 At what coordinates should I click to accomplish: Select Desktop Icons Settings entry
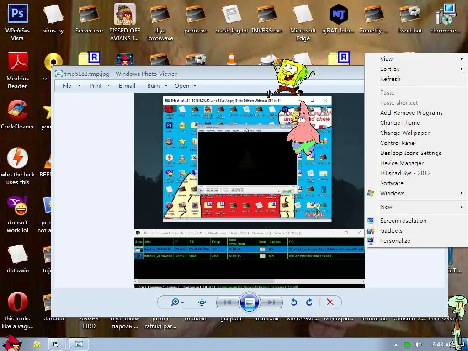416,153
